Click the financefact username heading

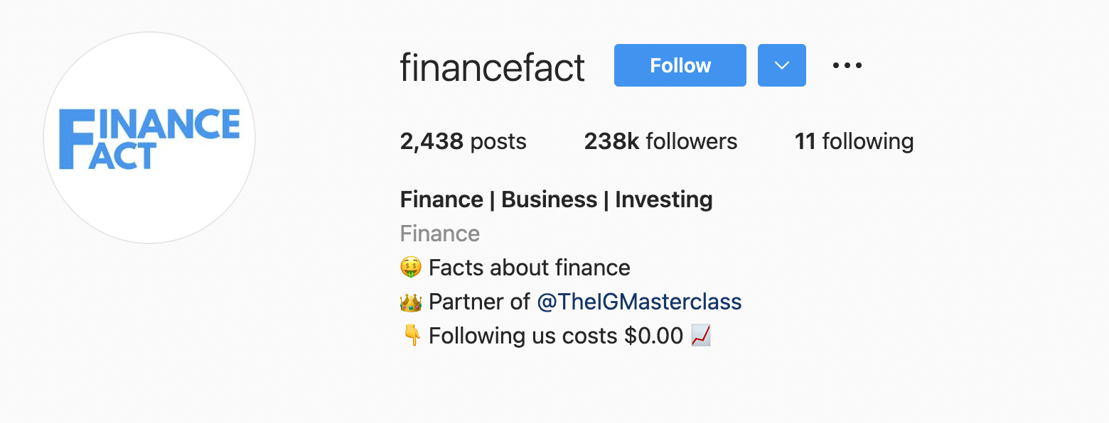click(493, 67)
